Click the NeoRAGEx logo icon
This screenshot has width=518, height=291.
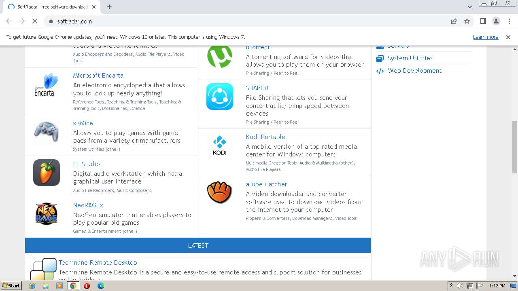pyautogui.click(x=47, y=214)
